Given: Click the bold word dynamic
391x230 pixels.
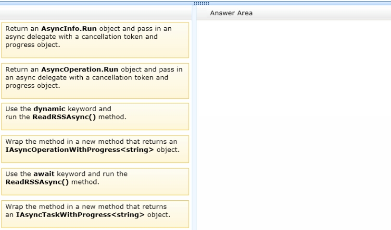Looking at the screenshot, I should pyautogui.click(x=50, y=109).
